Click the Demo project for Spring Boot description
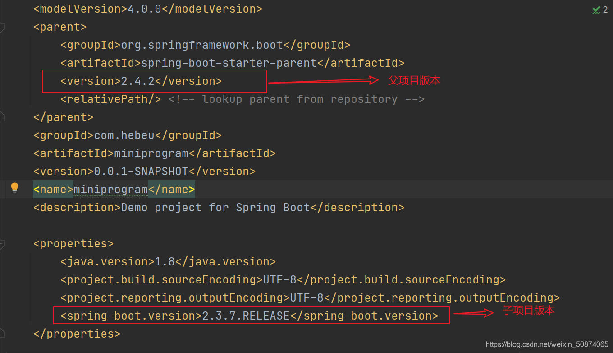 (x=216, y=207)
